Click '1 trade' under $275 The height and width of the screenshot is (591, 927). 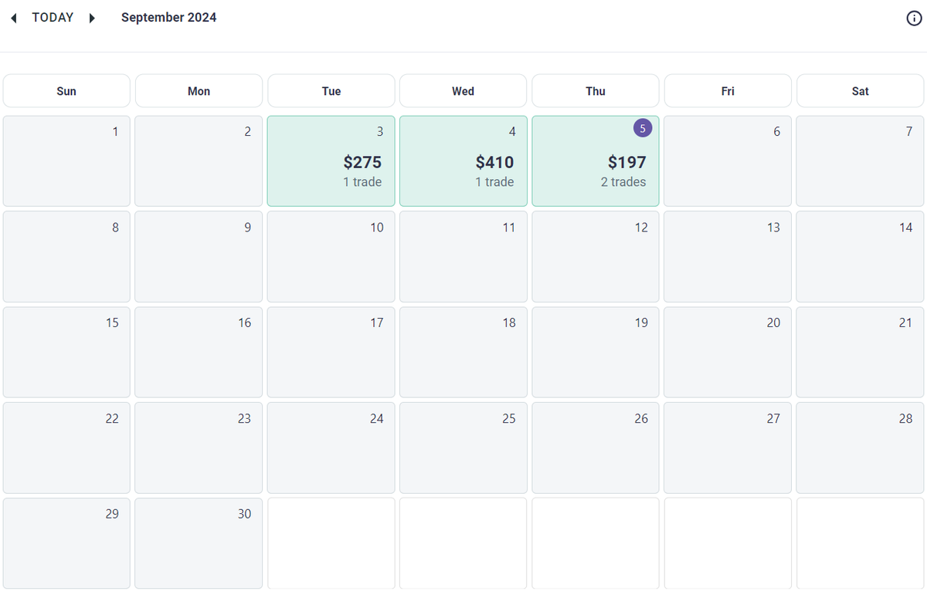pyautogui.click(x=362, y=182)
